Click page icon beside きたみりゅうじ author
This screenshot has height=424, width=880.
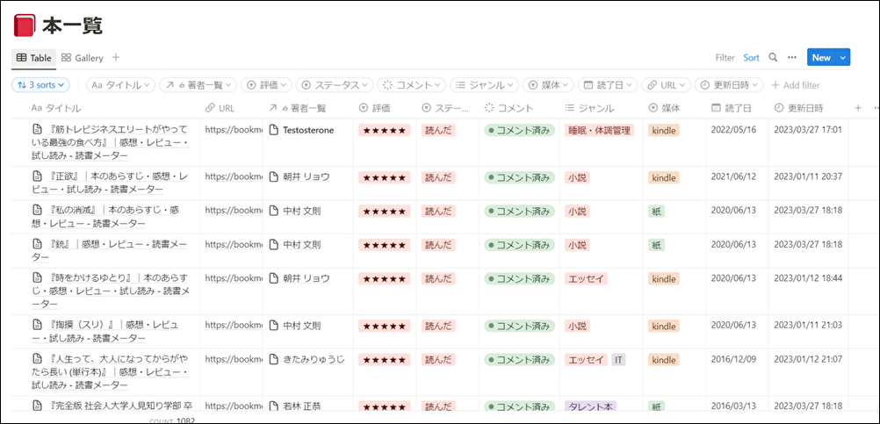pos(274,359)
